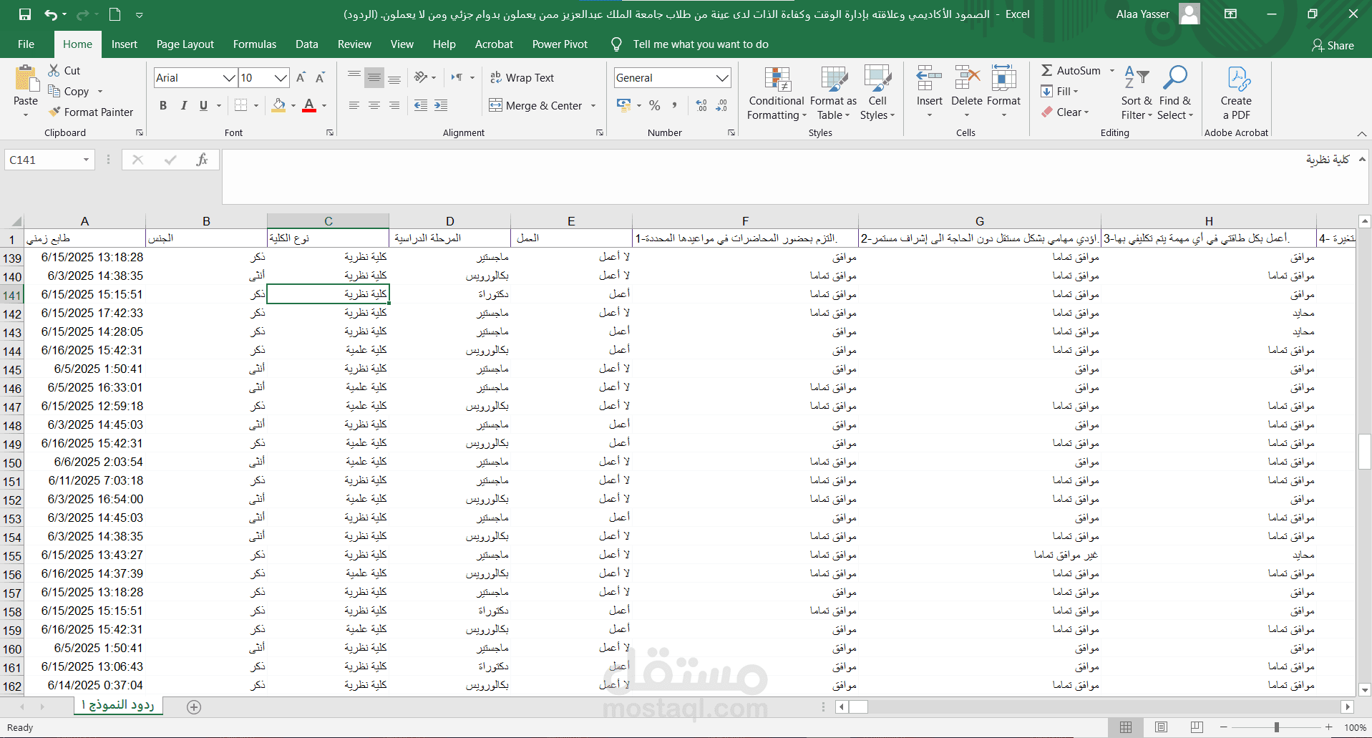Viewport: 1372px width, 738px height.
Task: Expand the number format dropdown showing General
Action: [722, 77]
